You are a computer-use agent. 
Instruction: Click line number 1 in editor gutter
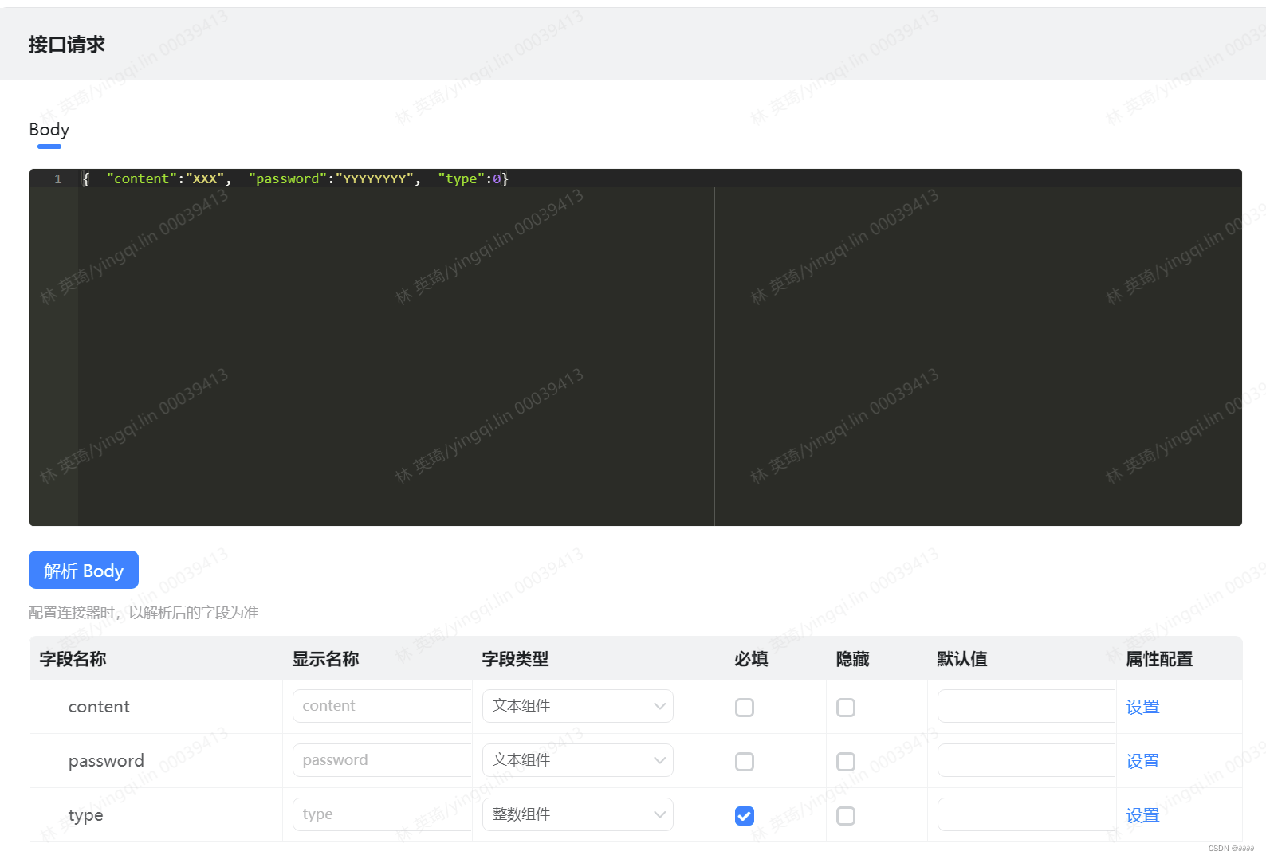pos(58,178)
